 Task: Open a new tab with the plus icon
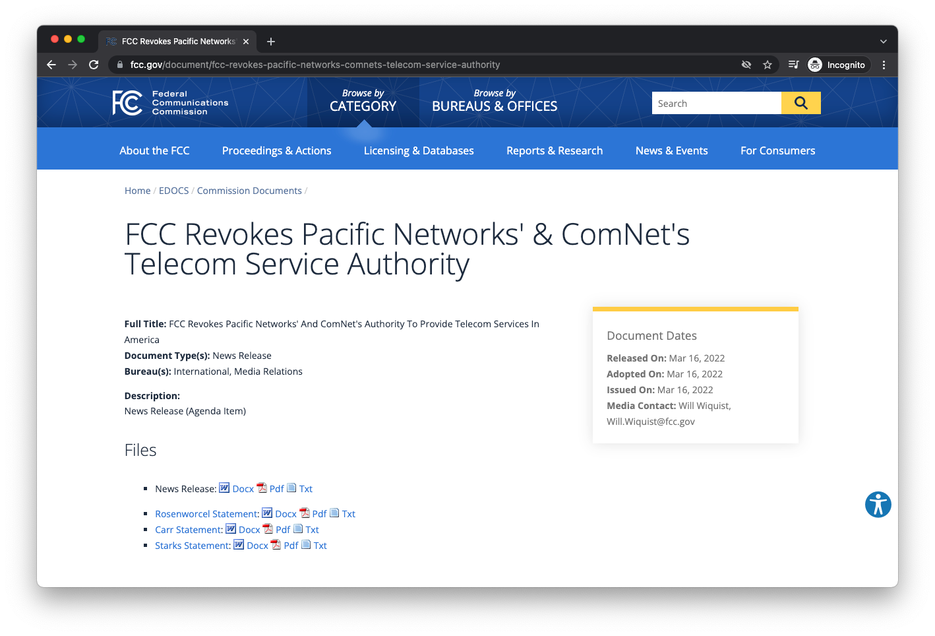[x=271, y=42]
